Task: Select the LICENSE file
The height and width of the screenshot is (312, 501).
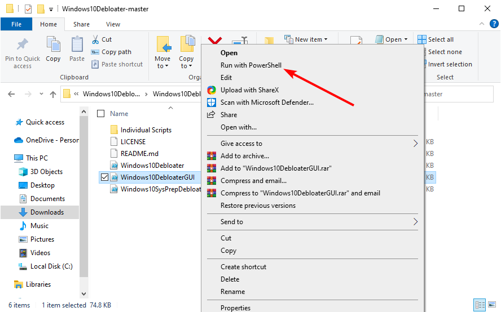Action: [x=133, y=142]
